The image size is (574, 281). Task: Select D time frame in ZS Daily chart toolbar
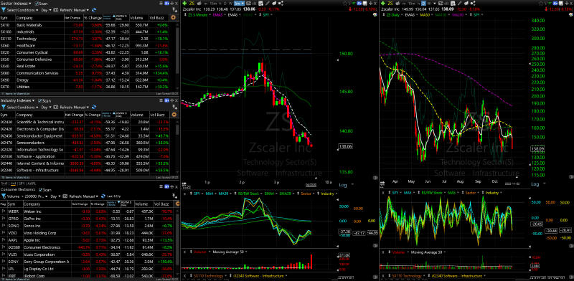pyautogui.click(x=423, y=4)
